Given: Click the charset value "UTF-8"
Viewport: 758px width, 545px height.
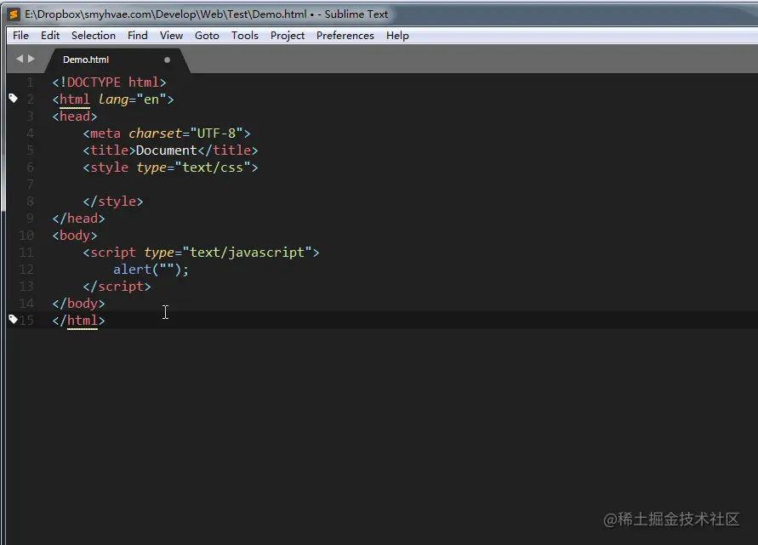Looking at the screenshot, I should tap(216, 133).
